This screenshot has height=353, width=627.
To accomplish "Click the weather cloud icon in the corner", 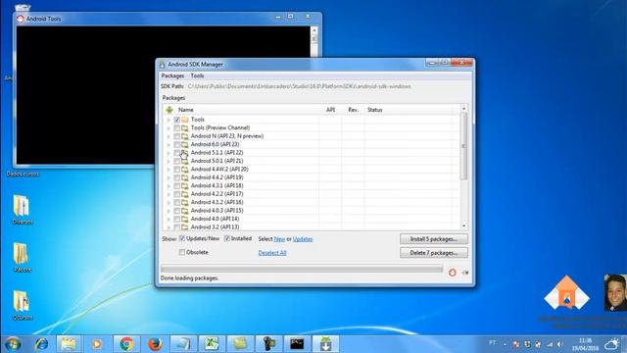I will (612, 344).
